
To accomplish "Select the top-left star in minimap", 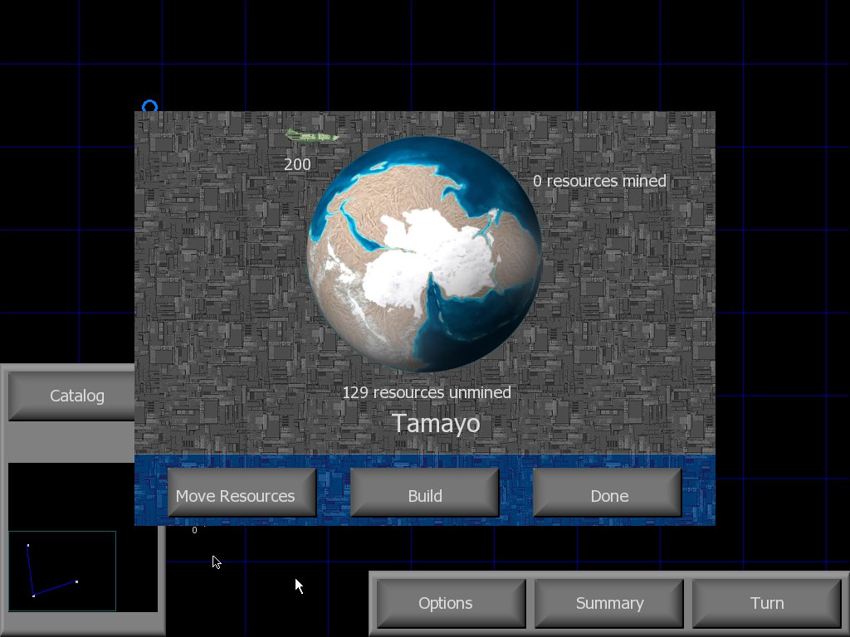I will (28, 545).
